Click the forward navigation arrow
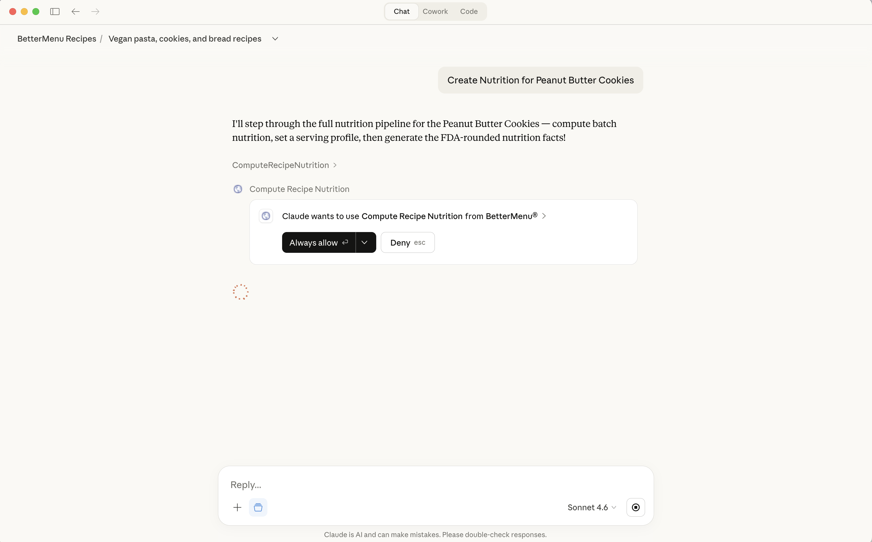 click(95, 11)
